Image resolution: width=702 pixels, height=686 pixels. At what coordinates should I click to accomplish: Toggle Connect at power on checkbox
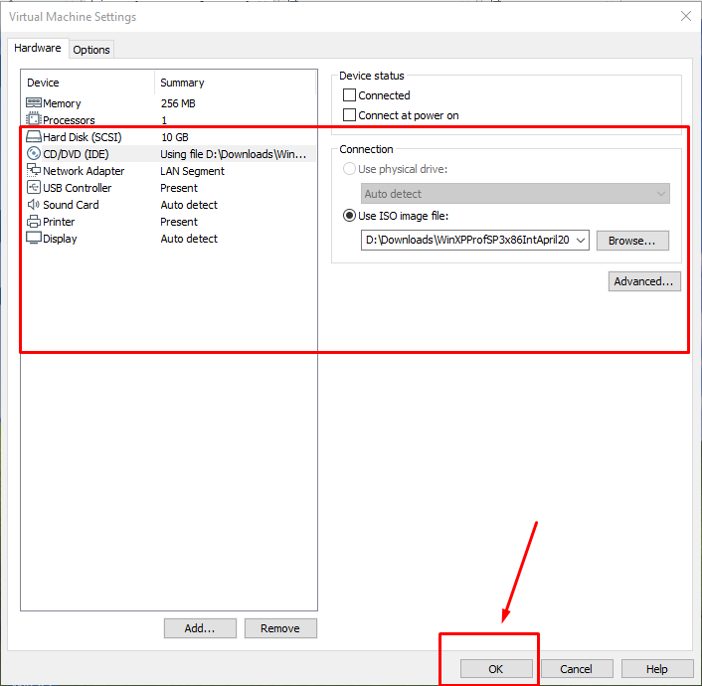pyautogui.click(x=350, y=115)
